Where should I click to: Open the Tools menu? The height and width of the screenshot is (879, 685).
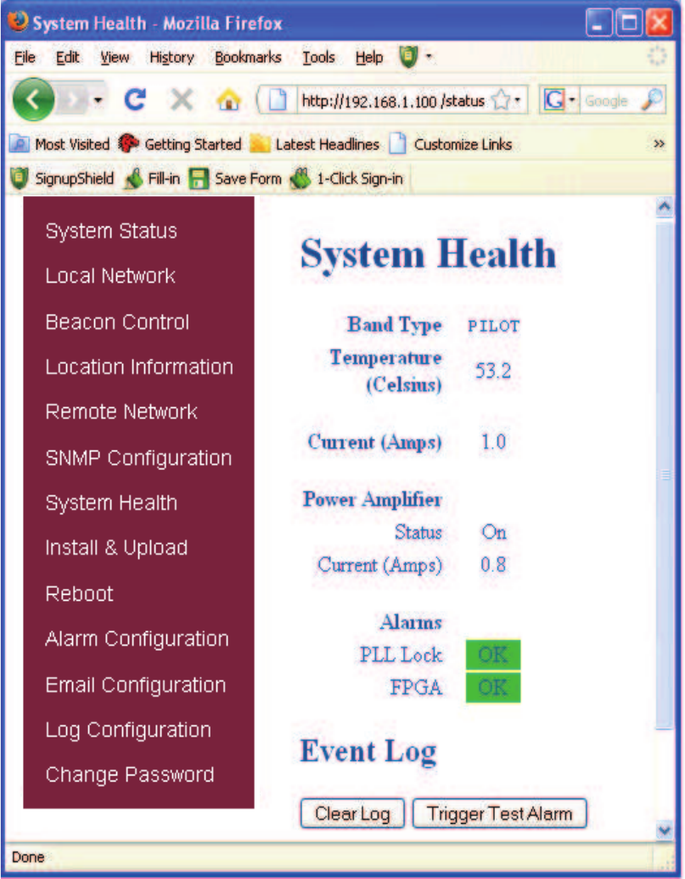[318, 57]
